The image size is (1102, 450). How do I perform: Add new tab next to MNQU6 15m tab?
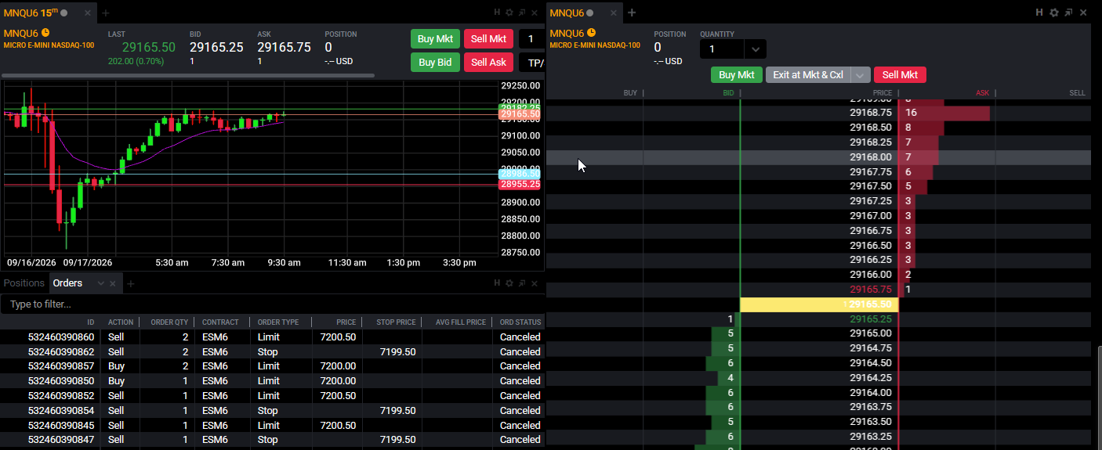[x=106, y=13]
